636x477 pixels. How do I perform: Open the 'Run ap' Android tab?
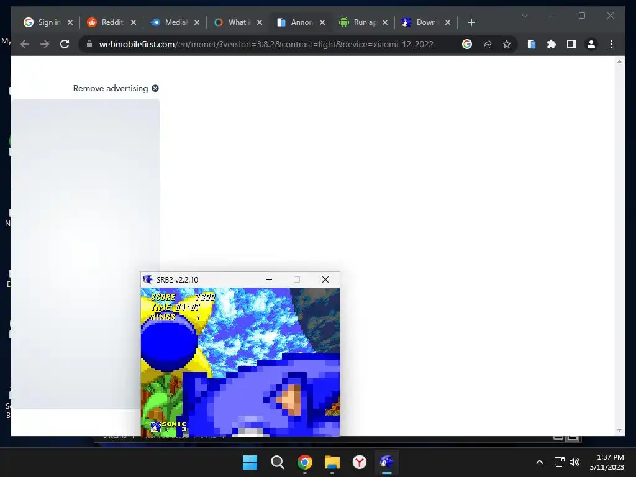point(365,22)
